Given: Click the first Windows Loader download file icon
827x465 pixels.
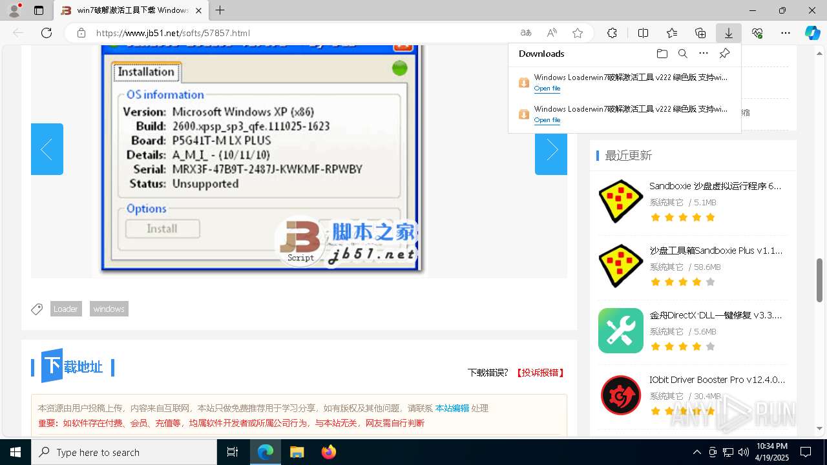Looking at the screenshot, I should [524, 83].
